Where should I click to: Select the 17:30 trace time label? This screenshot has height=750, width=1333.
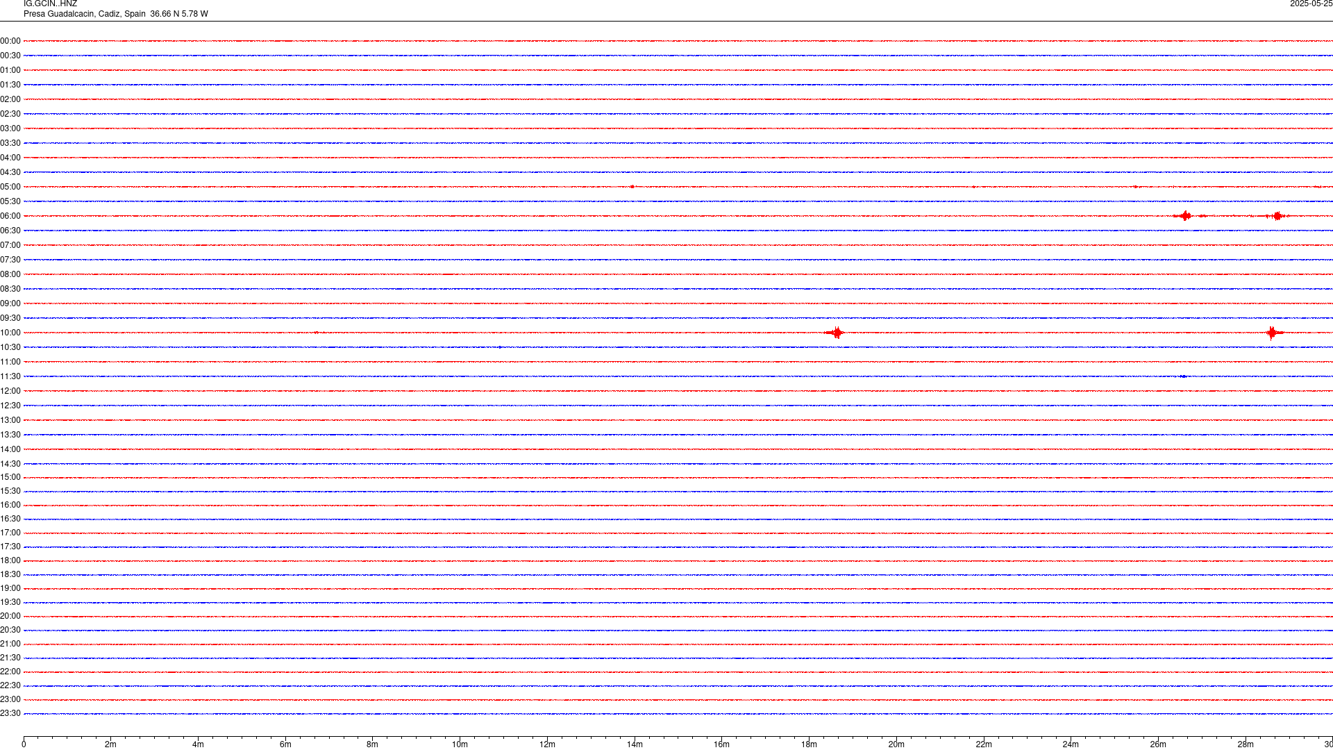click(x=10, y=547)
